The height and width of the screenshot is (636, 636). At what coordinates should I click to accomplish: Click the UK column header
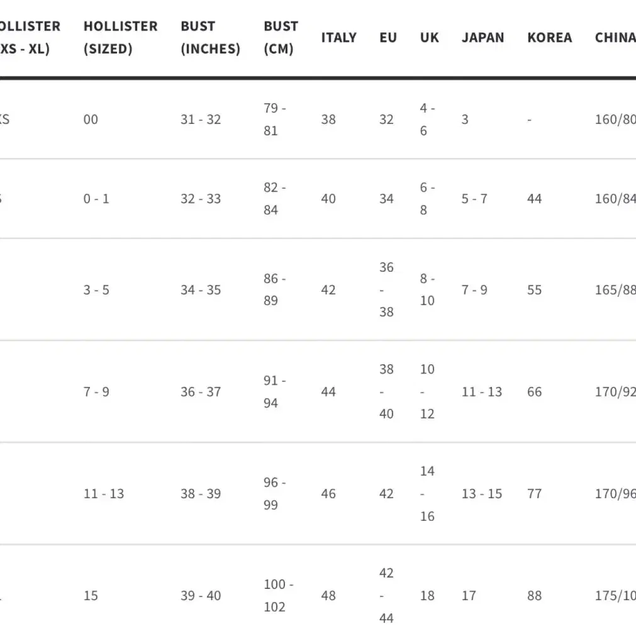point(429,37)
